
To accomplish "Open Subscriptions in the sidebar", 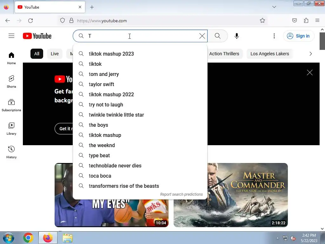I will click(11, 105).
